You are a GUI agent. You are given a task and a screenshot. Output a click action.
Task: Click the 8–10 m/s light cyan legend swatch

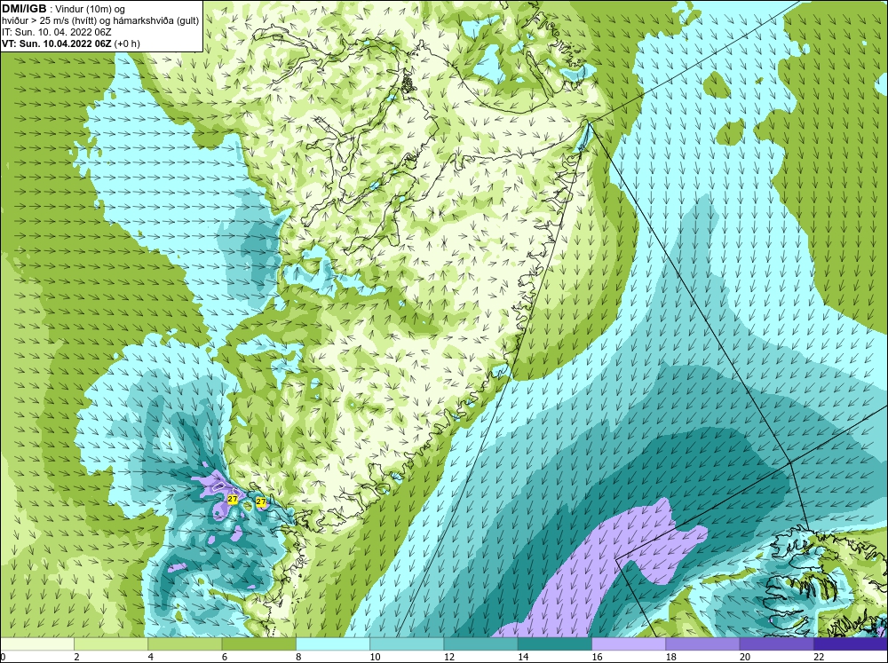pyautogui.click(x=333, y=644)
